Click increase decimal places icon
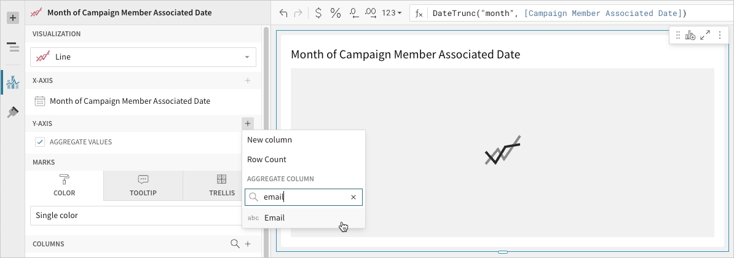734x258 pixels. pos(371,13)
